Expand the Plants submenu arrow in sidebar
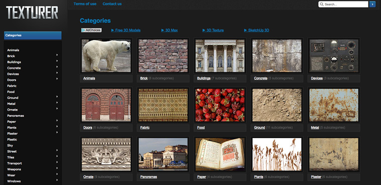This screenshot has height=185, width=381. (57, 126)
